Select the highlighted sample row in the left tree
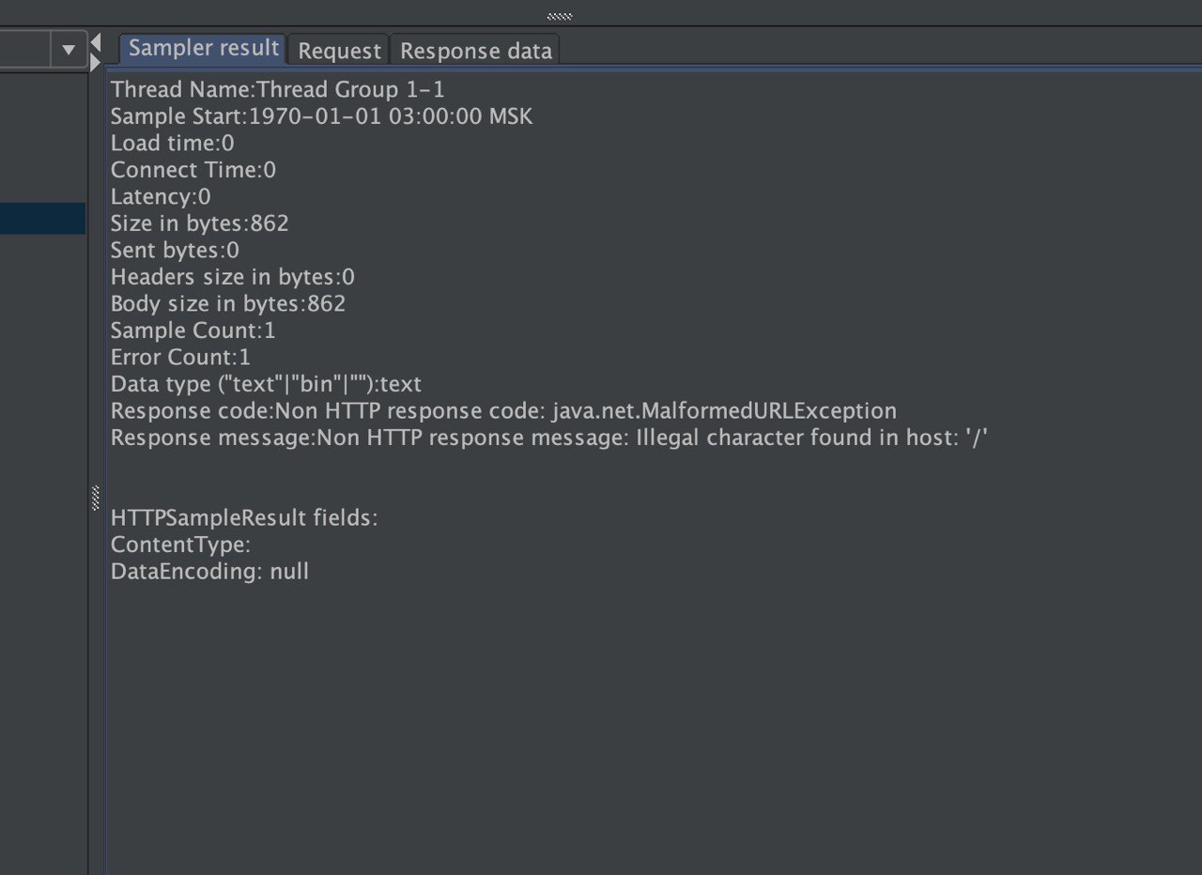 (x=42, y=219)
